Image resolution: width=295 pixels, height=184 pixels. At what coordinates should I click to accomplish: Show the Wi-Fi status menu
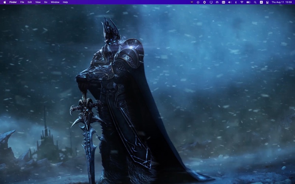(x=242, y=2)
